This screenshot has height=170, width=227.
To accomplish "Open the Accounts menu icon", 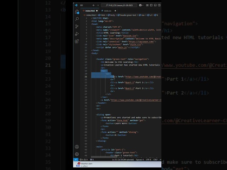I will pyautogui.click(x=77, y=147).
